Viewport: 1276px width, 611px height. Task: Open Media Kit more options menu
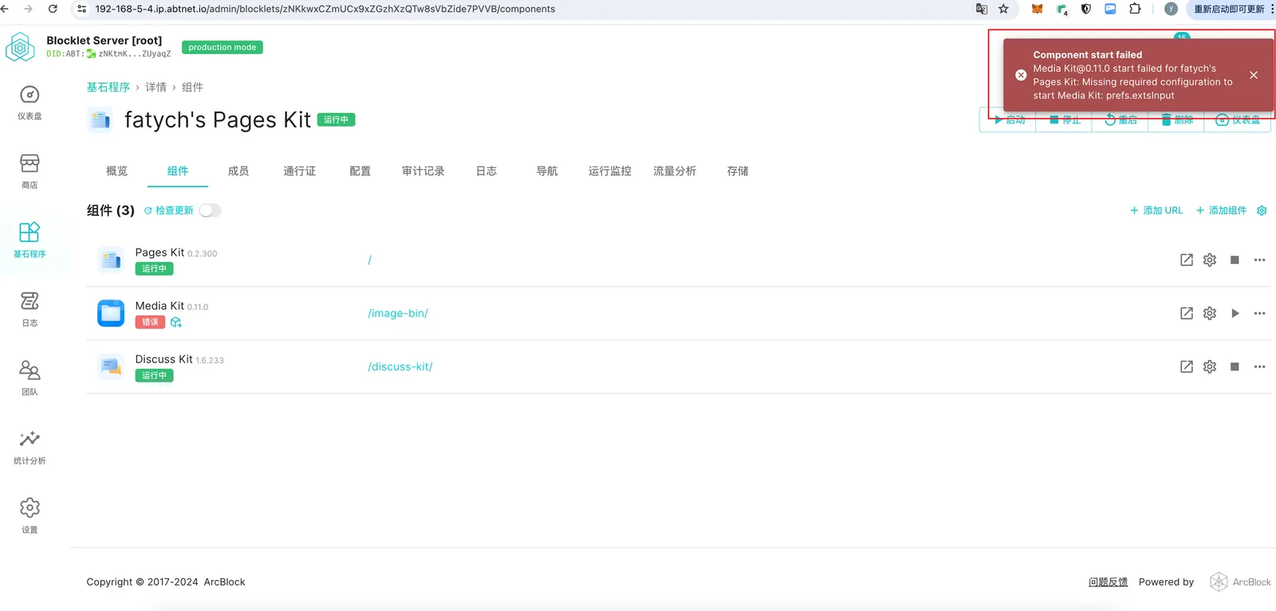(1259, 313)
